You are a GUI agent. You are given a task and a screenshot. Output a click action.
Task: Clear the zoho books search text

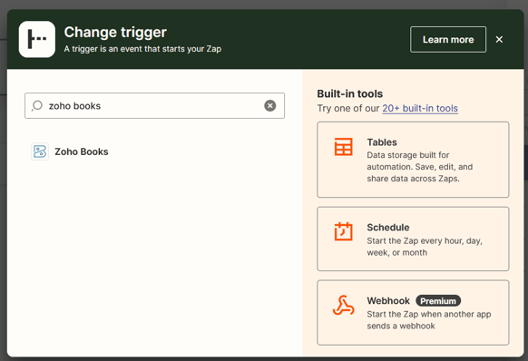269,106
